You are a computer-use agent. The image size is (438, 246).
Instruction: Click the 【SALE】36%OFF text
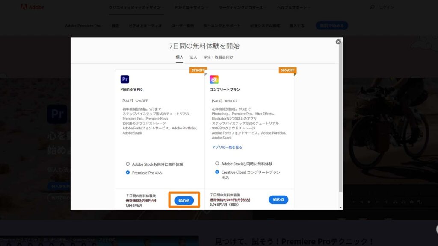pos(224,101)
